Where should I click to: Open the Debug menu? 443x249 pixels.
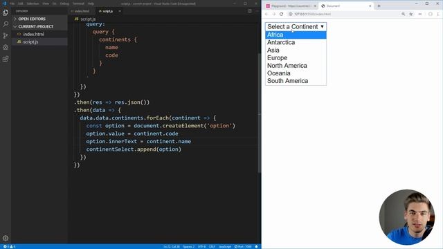coord(64,3)
